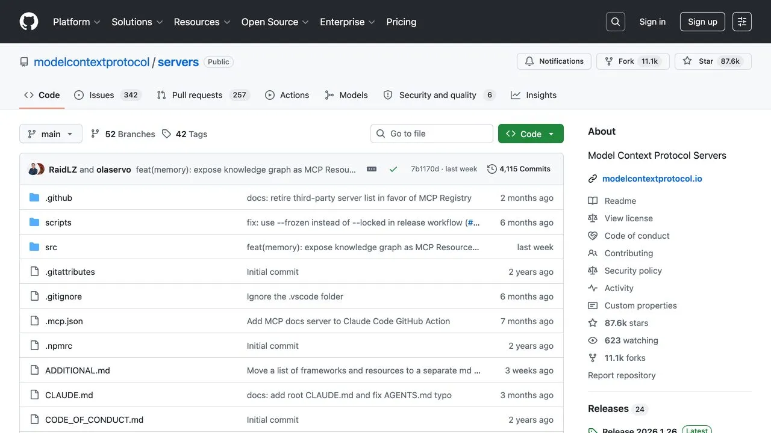
Task: Switch to the Pull requests tab
Action: click(x=202, y=95)
